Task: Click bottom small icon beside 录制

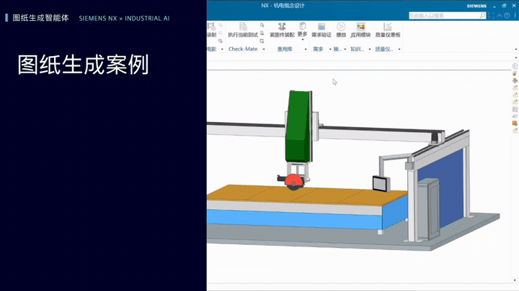Action: coord(221,41)
